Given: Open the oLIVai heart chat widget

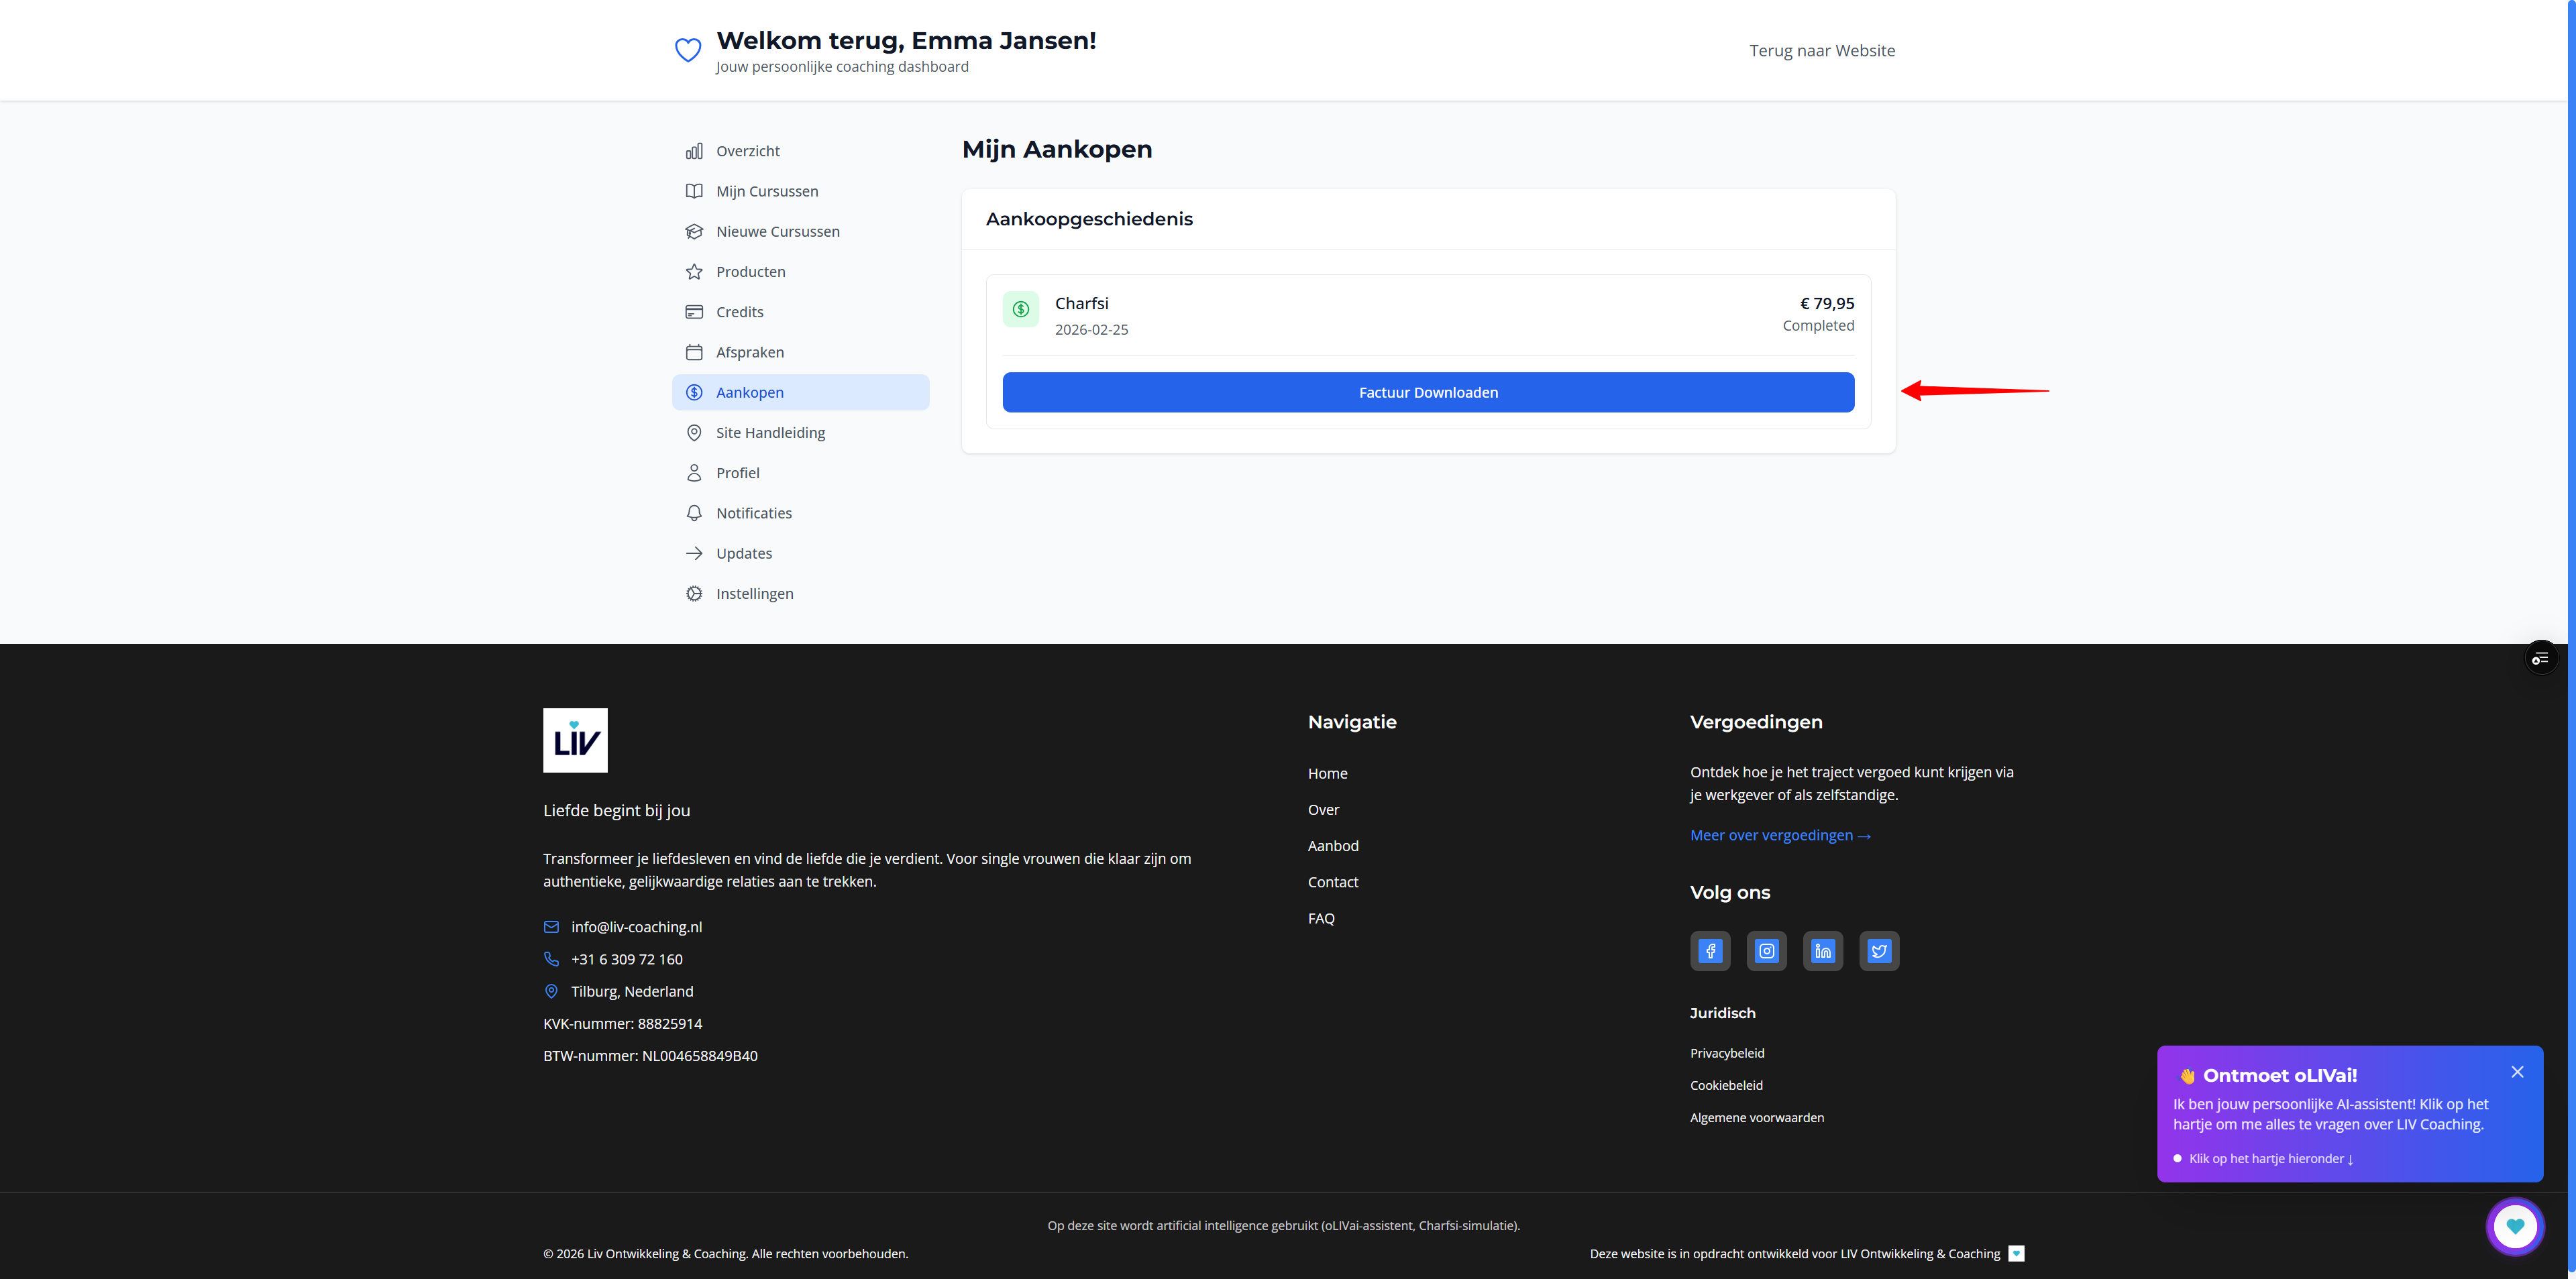Looking at the screenshot, I should click(2515, 1226).
